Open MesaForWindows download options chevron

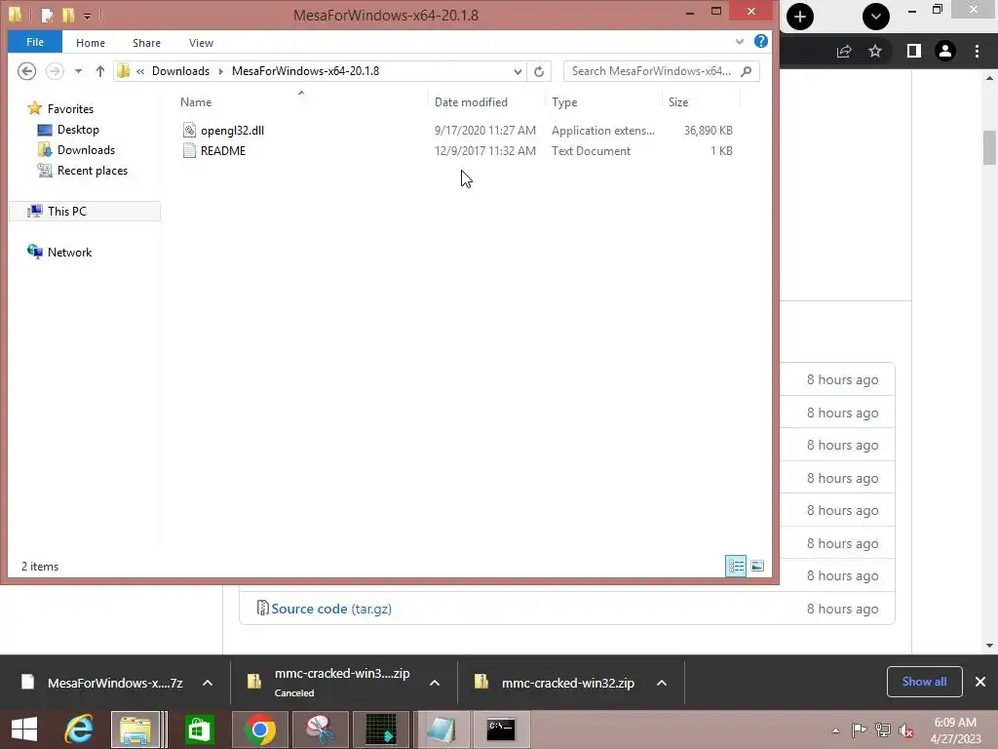(208, 683)
